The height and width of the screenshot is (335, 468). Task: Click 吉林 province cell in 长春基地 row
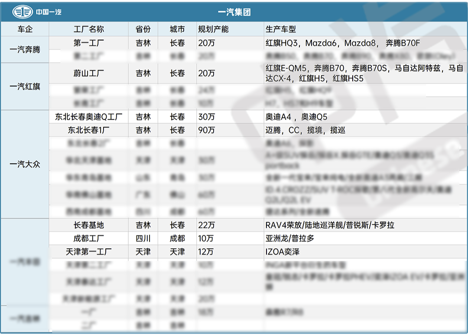pos(143,225)
